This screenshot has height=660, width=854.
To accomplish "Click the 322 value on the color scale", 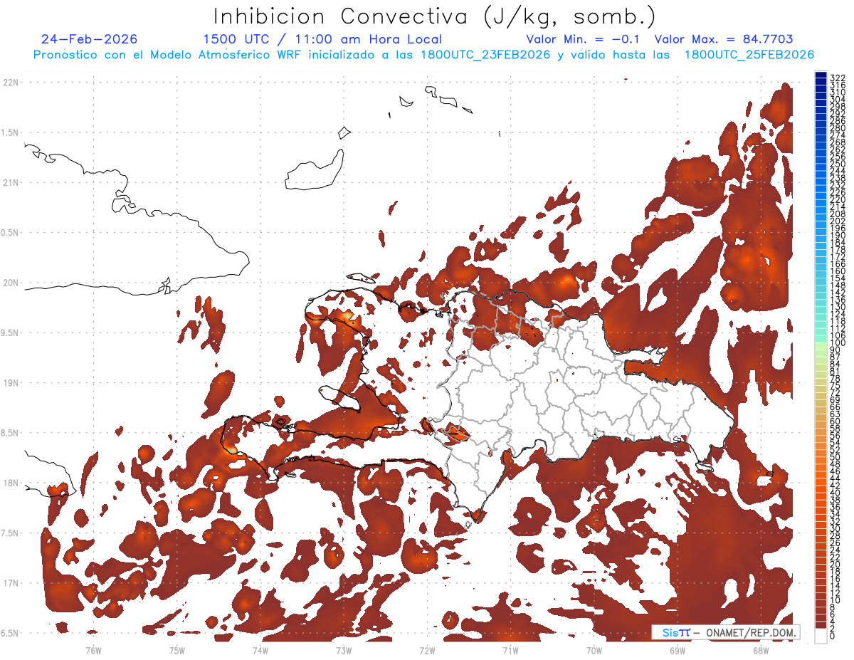I will pyautogui.click(x=838, y=78).
